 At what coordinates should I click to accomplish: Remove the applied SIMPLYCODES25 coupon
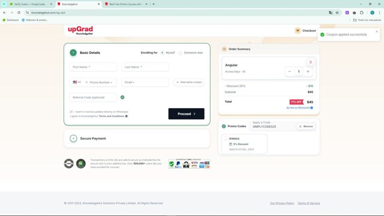tap(305, 127)
